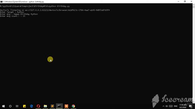Open Cortana search circle
The image size is (195, 109).
point(10,106)
